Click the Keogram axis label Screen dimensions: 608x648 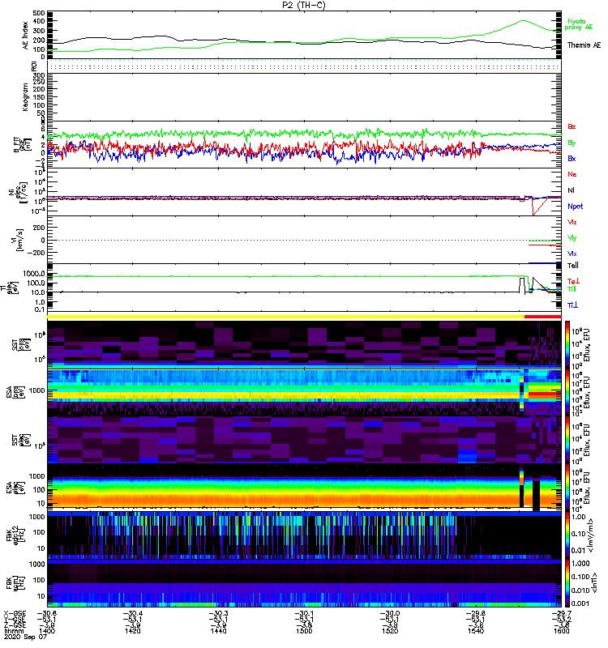25,96
